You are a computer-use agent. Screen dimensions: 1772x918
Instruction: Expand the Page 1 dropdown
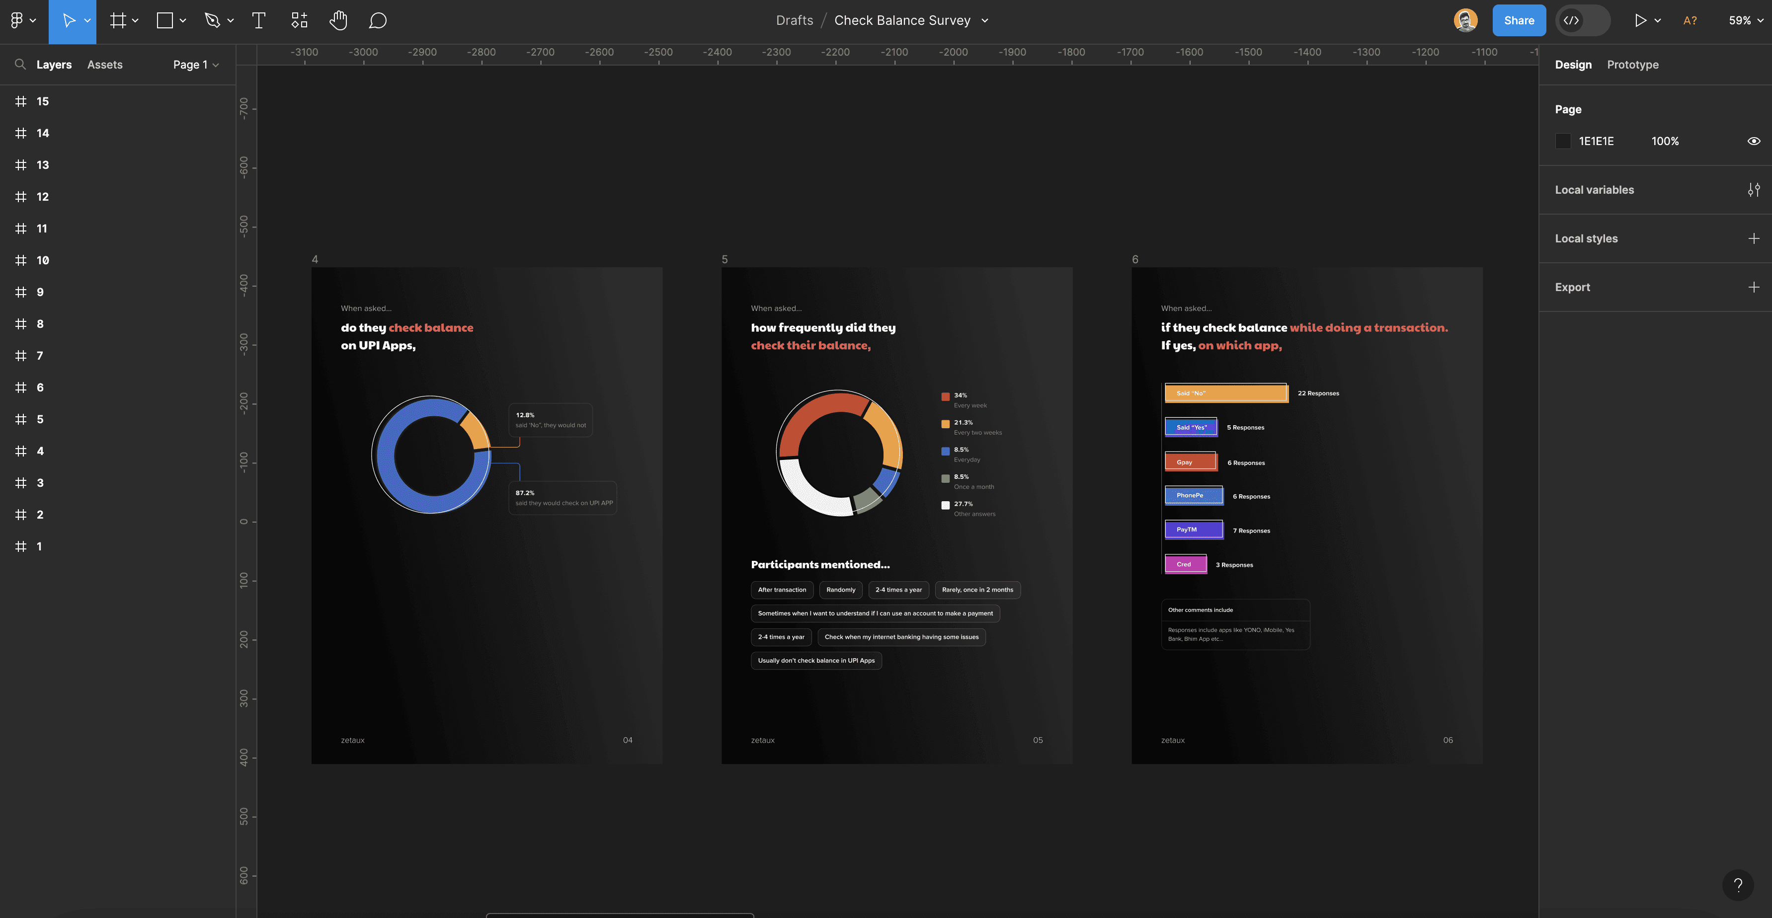pyautogui.click(x=195, y=65)
